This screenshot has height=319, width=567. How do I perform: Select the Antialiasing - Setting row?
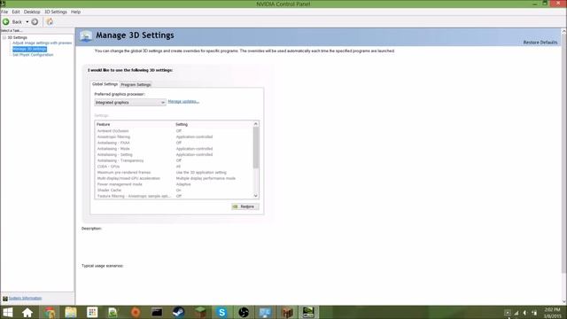click(x=174, y=155)
